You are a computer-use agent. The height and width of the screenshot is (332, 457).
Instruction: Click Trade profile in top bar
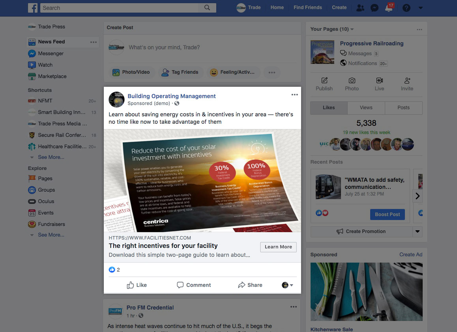(x=248, y=7)
